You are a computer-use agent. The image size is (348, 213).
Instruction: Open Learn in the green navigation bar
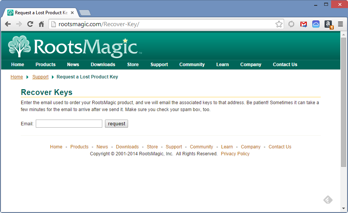point(222,65)
